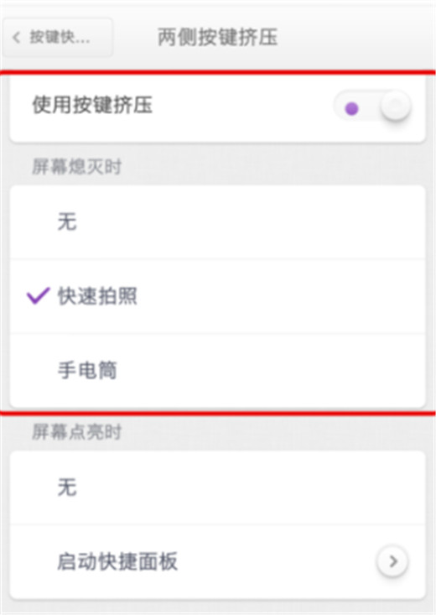Go back to 按键快... settings

57,38
